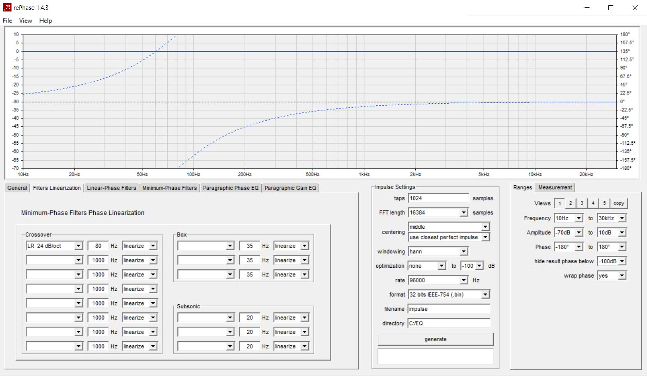Image resolution: width=647 pixels, height=376 pixels.
Task: Switch to the Paragraphic Phase EQ tab
Action: [231, 188]
